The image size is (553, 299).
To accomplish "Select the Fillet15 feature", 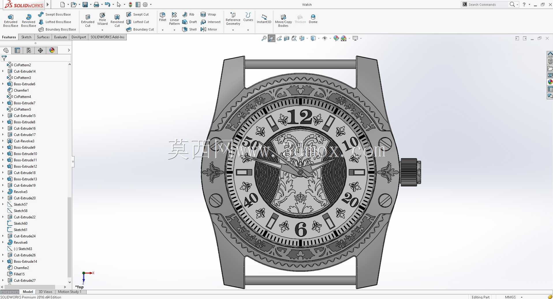I will (x=16, y=274).
